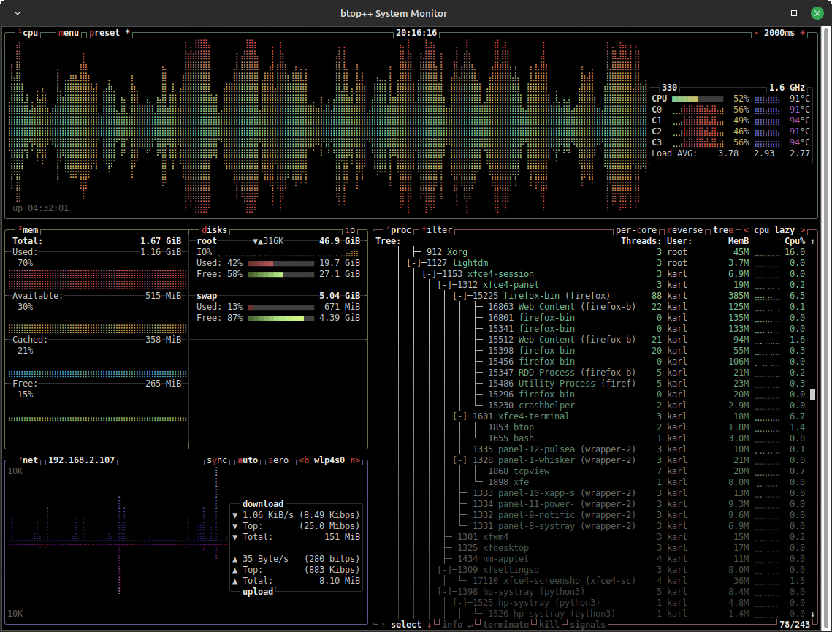This screenshot has height=632, width=832.
Task: Switch to next network interface with n>
Action: [x=355, y=460]
